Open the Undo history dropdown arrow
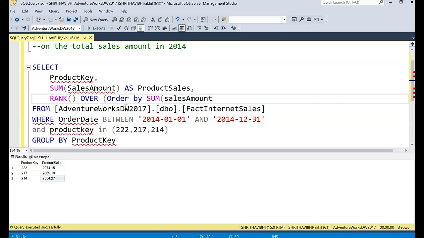Image resolution: width=424 pixels, height=238 pixels. pyautogui.click(x=183, y=20)
